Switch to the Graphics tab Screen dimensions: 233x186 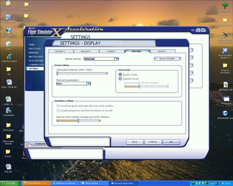[x=60, y=51]
